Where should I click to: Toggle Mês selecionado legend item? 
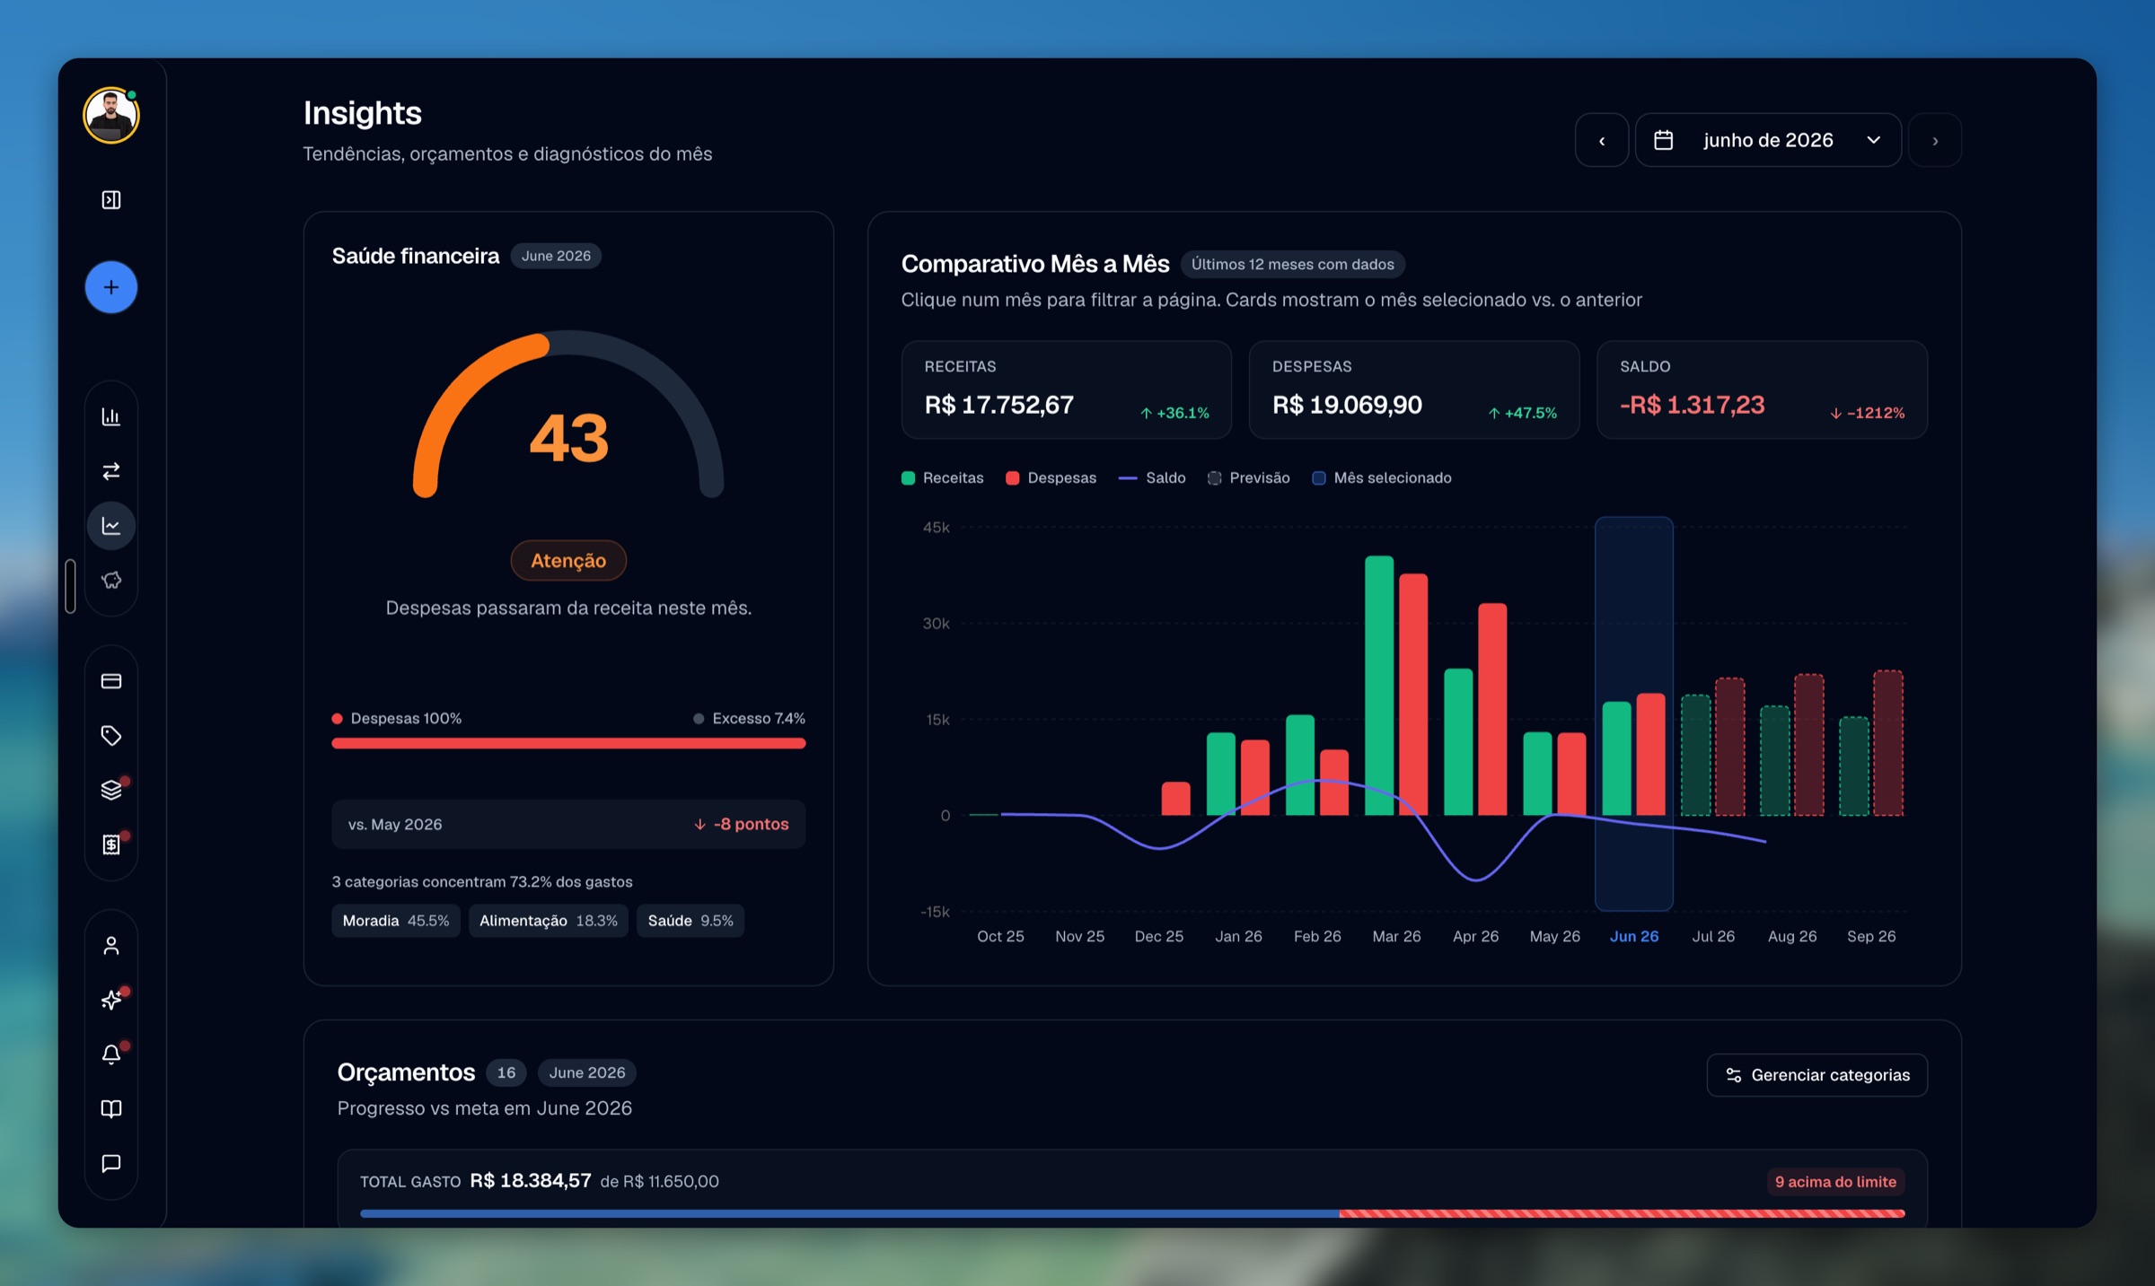[x=1382, y=478]
